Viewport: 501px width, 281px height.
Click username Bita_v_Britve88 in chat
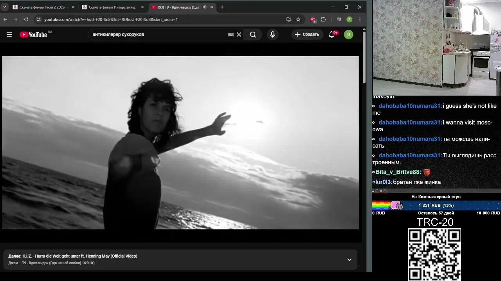click(x=398, y=172)
